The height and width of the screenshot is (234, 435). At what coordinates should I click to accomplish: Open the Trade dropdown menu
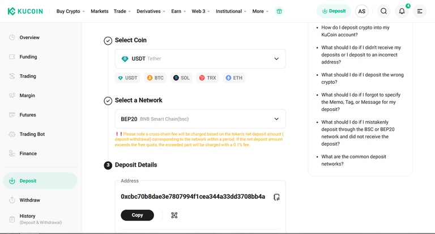coord(122,11)
